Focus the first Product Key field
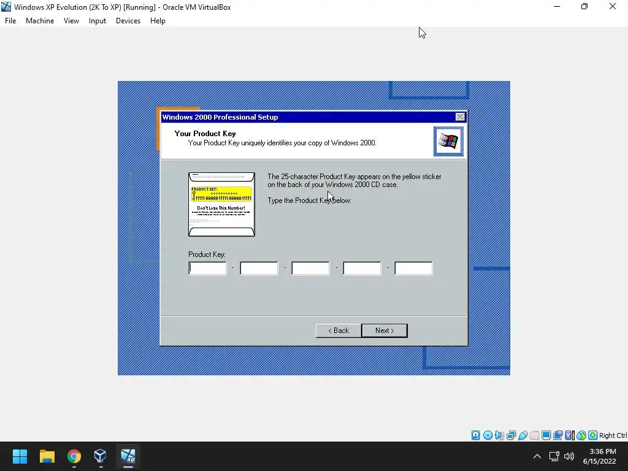Viewport: 628px width, 471px height. (207, 268)
